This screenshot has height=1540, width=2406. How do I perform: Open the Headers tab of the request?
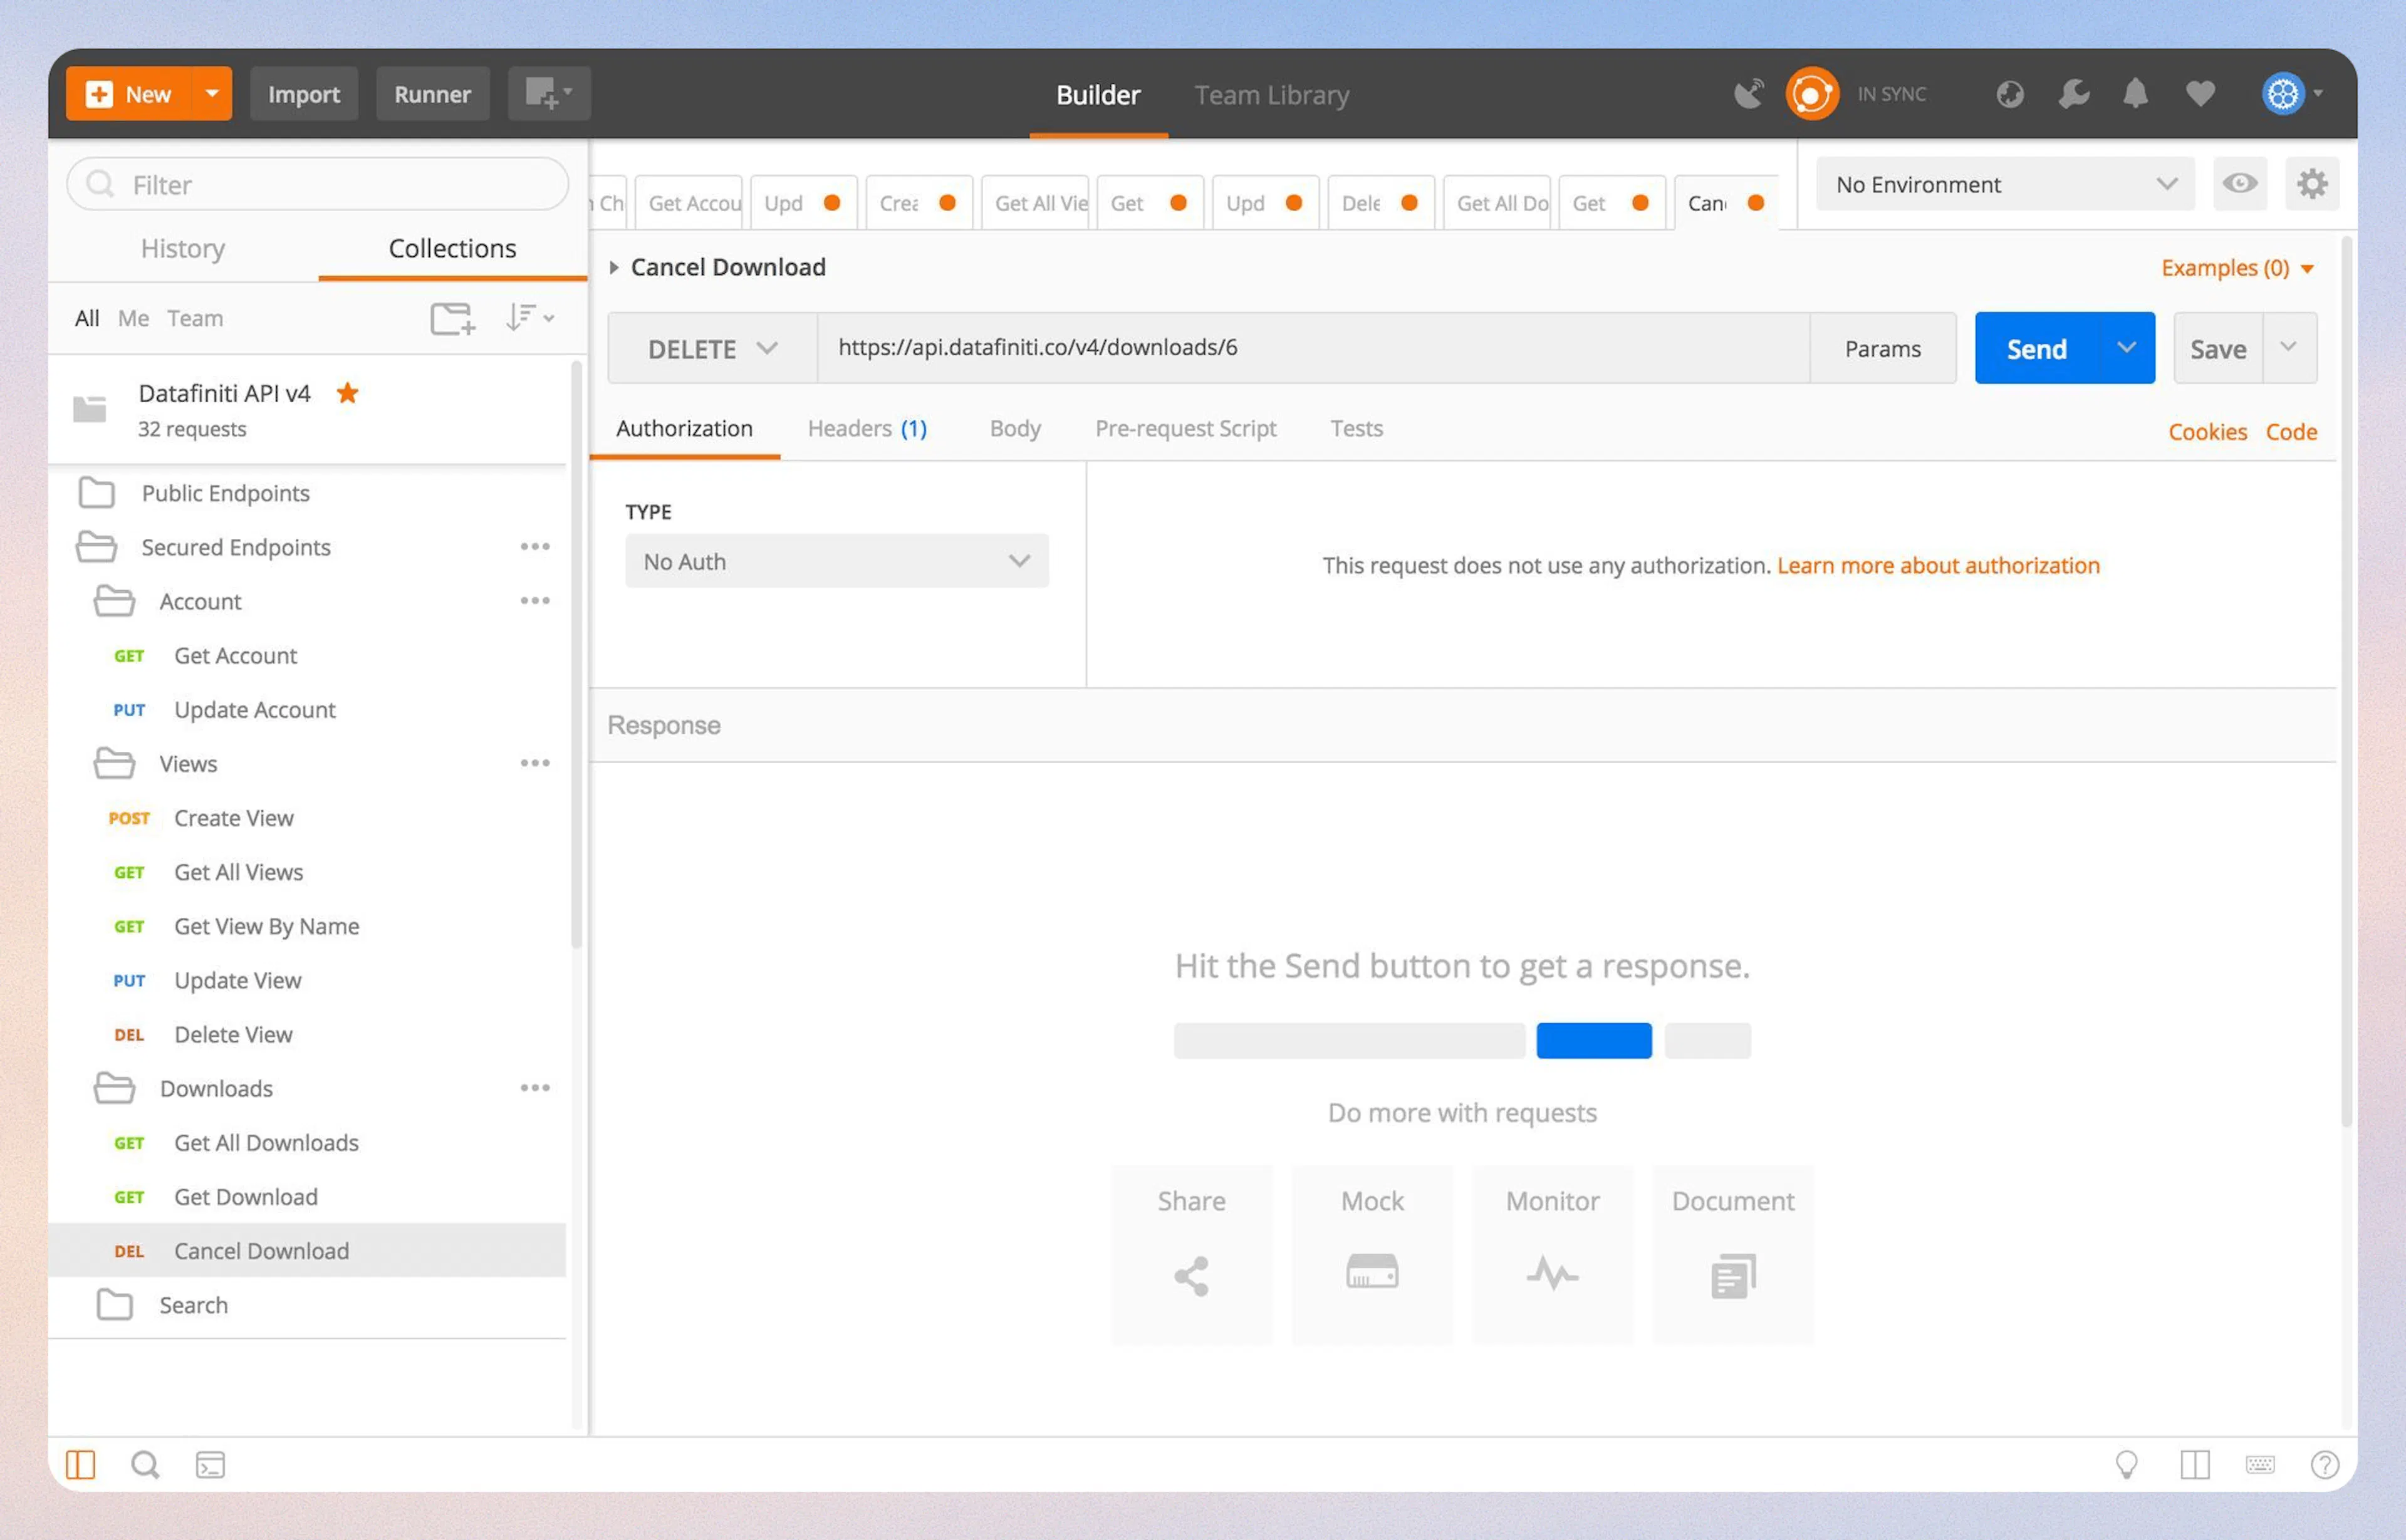(866, 428)
